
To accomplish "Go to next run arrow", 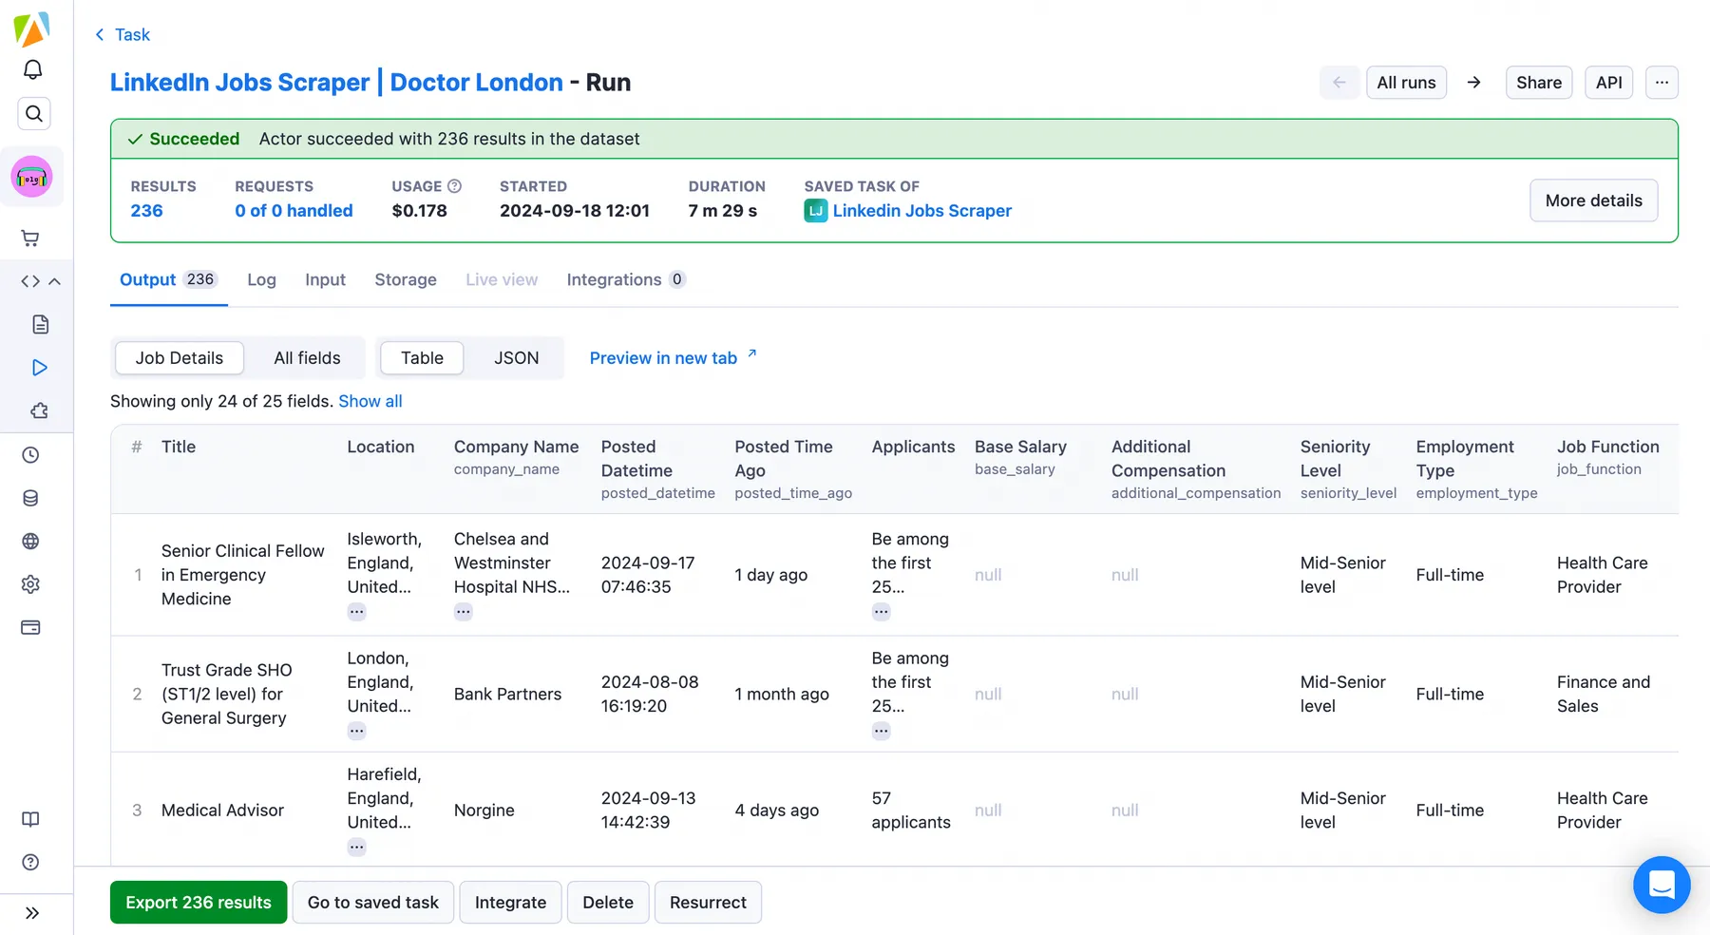I will pos(1474,83).
